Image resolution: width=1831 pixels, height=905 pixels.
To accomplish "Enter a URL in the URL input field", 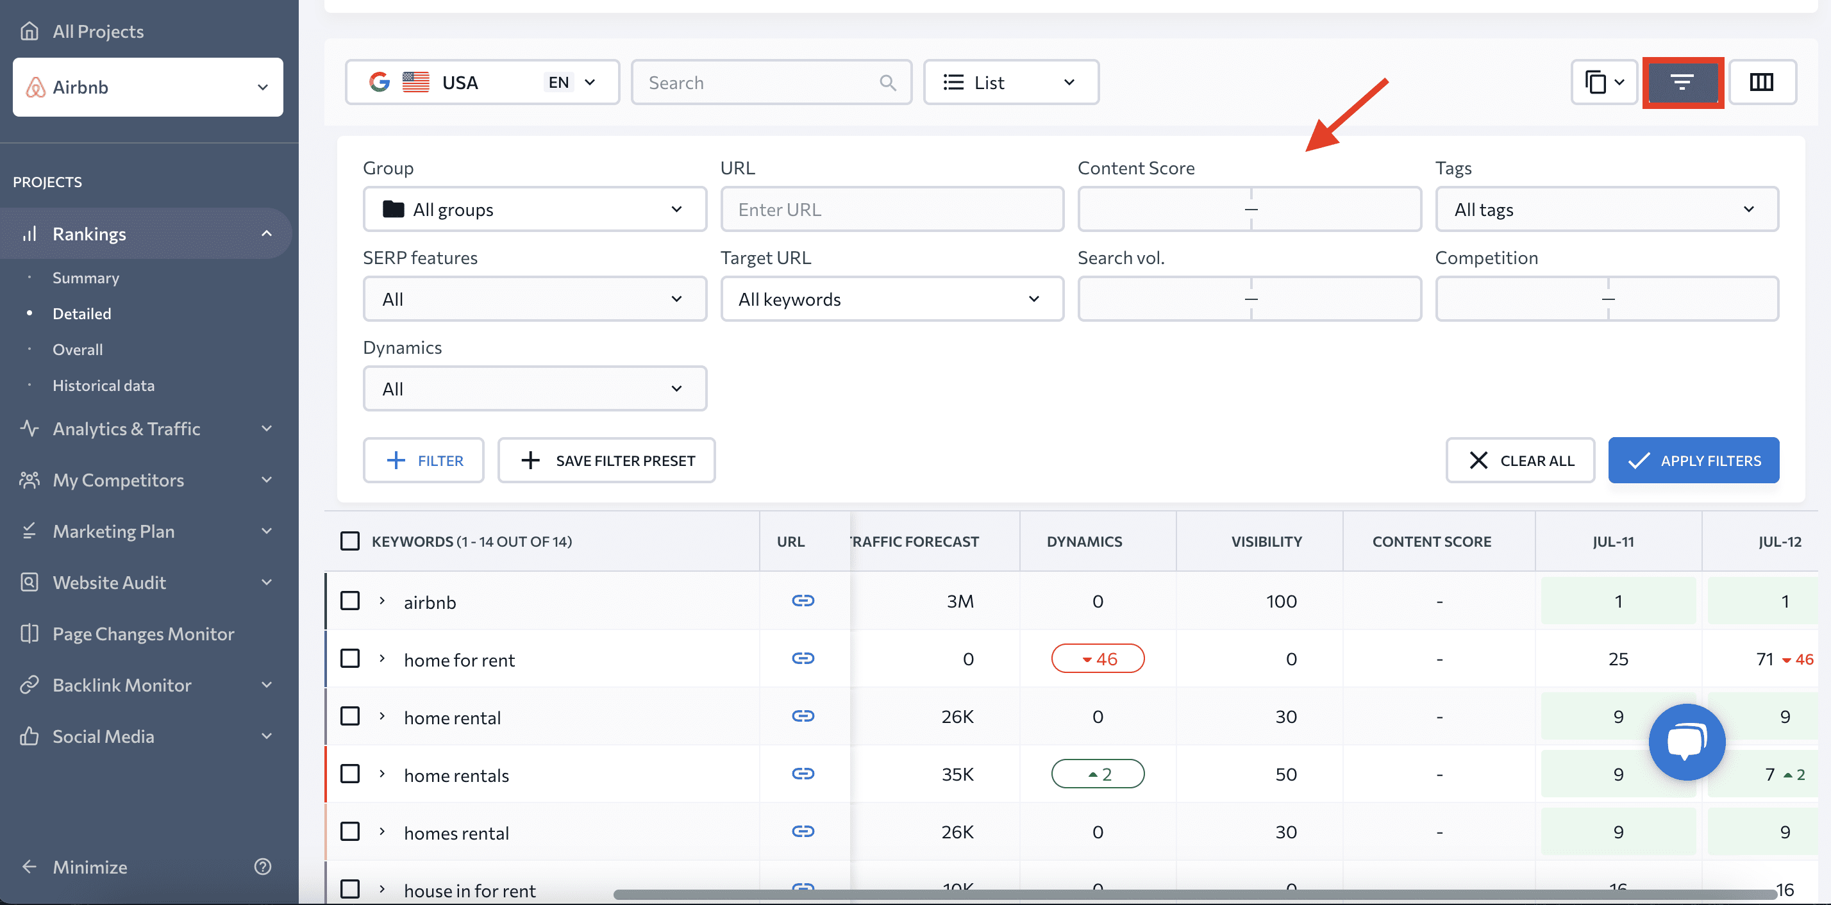I will click(892, 208).
